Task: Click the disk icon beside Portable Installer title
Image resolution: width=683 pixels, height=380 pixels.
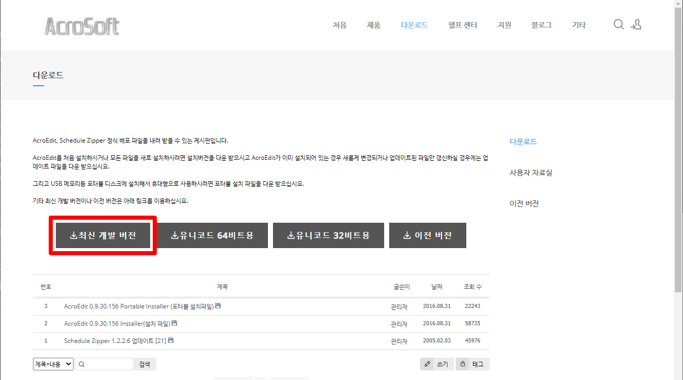Action: point(218,306)
